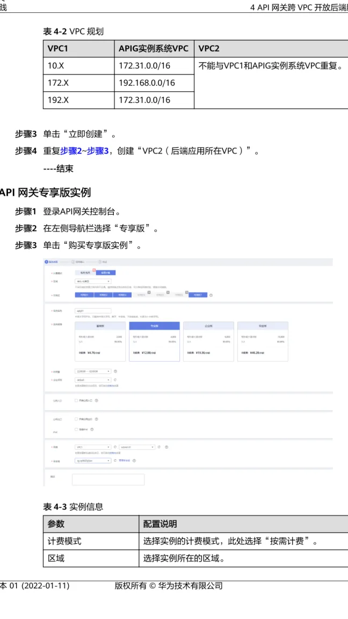Screen dimensions: 348x619
Task: Select the first availability zone button
Action: 84,295
